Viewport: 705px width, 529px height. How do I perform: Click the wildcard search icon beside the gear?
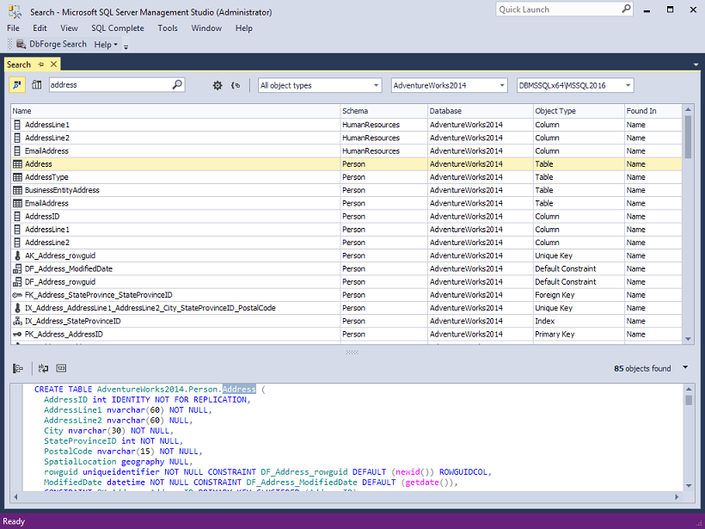pos(236,85)
